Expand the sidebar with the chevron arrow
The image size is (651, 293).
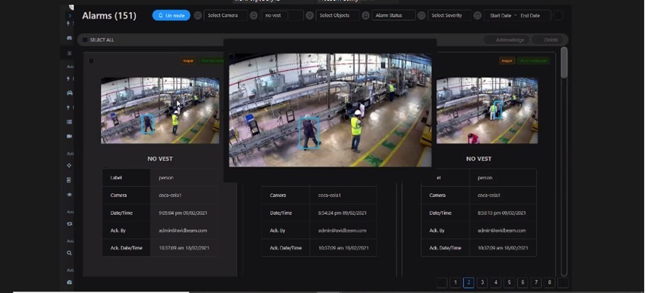click(70, 16)
